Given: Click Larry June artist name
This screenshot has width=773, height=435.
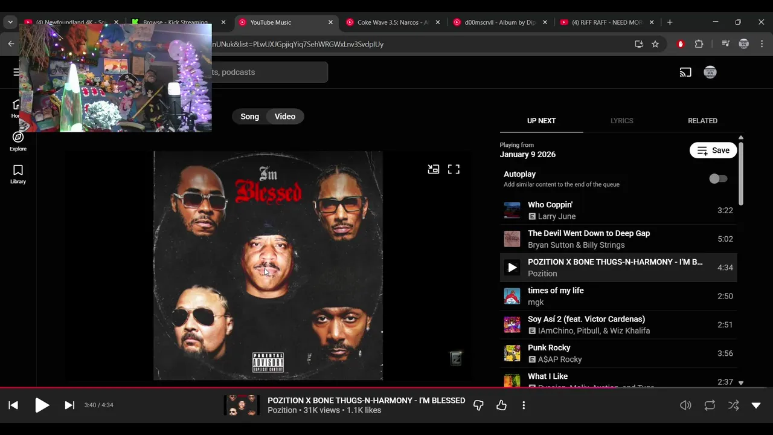Looking at the screenshot, I should 557,216.
